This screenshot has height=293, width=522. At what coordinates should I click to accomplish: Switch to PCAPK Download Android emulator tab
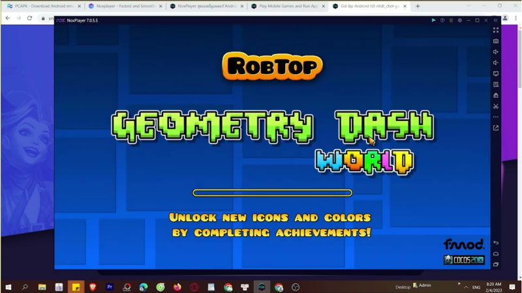pyautogui.click(x=42, y=6)
